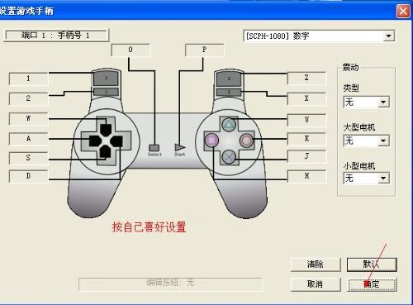
Task: Select the key field showing J
Action: pyautogui.click(x=306, y=156)
